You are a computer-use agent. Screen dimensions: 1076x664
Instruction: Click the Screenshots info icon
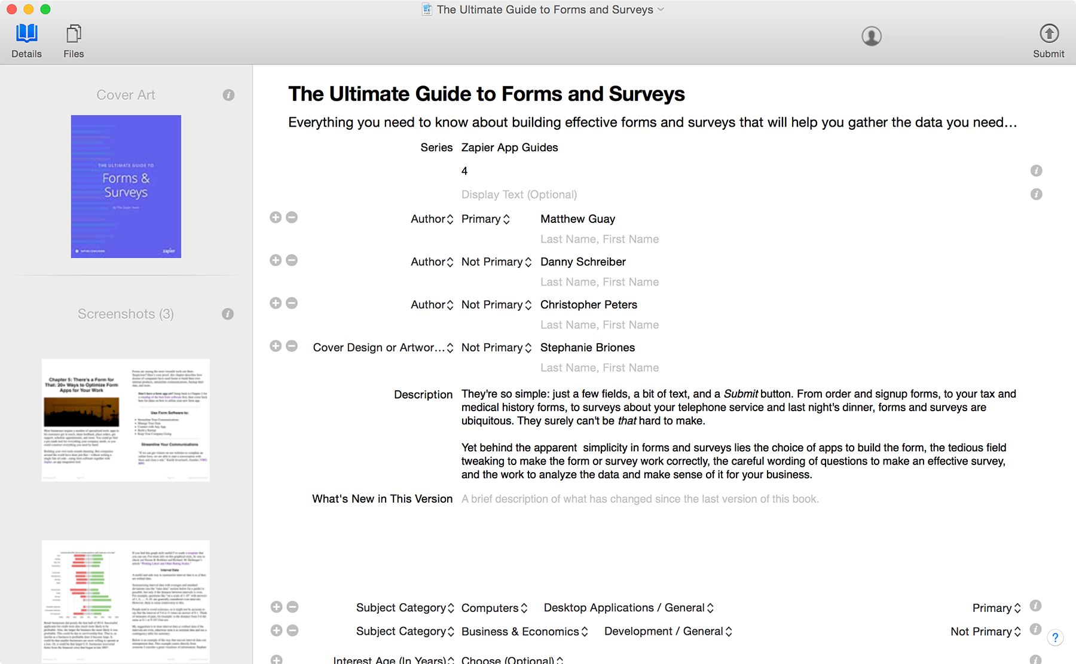pyautogui.click(x=228, y=314)
